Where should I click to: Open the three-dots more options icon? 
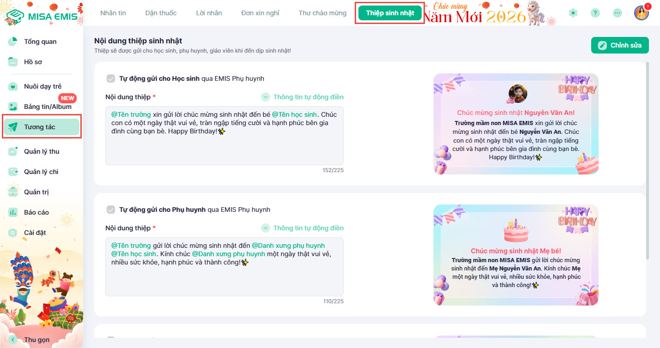click(618, 13)
